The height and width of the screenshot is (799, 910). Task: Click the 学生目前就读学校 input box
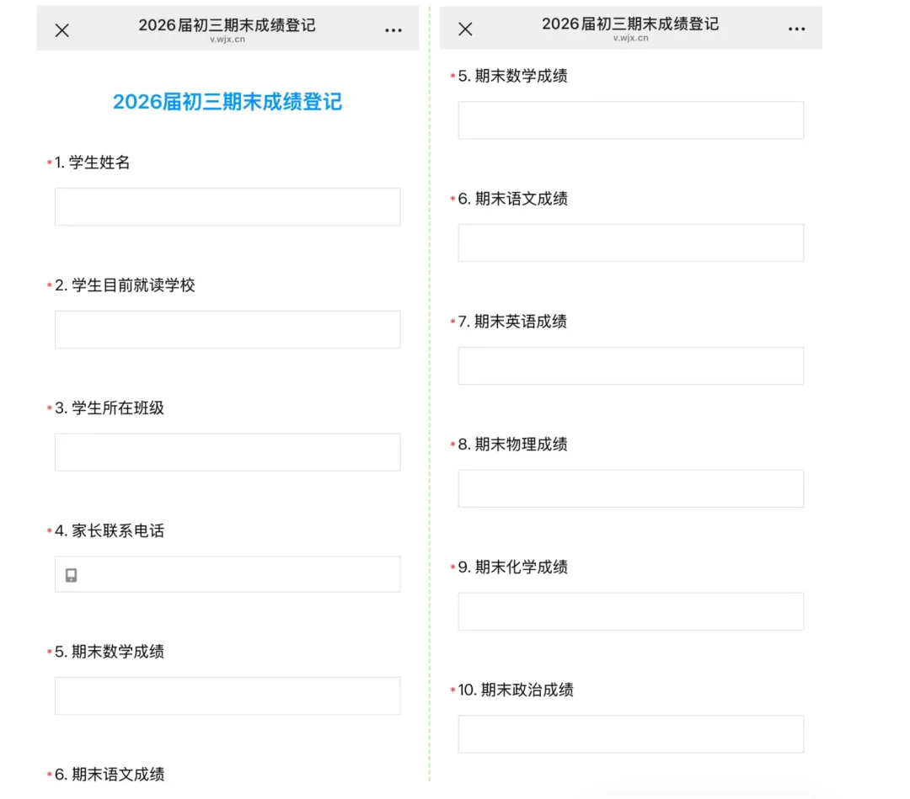tap(227, 329)
